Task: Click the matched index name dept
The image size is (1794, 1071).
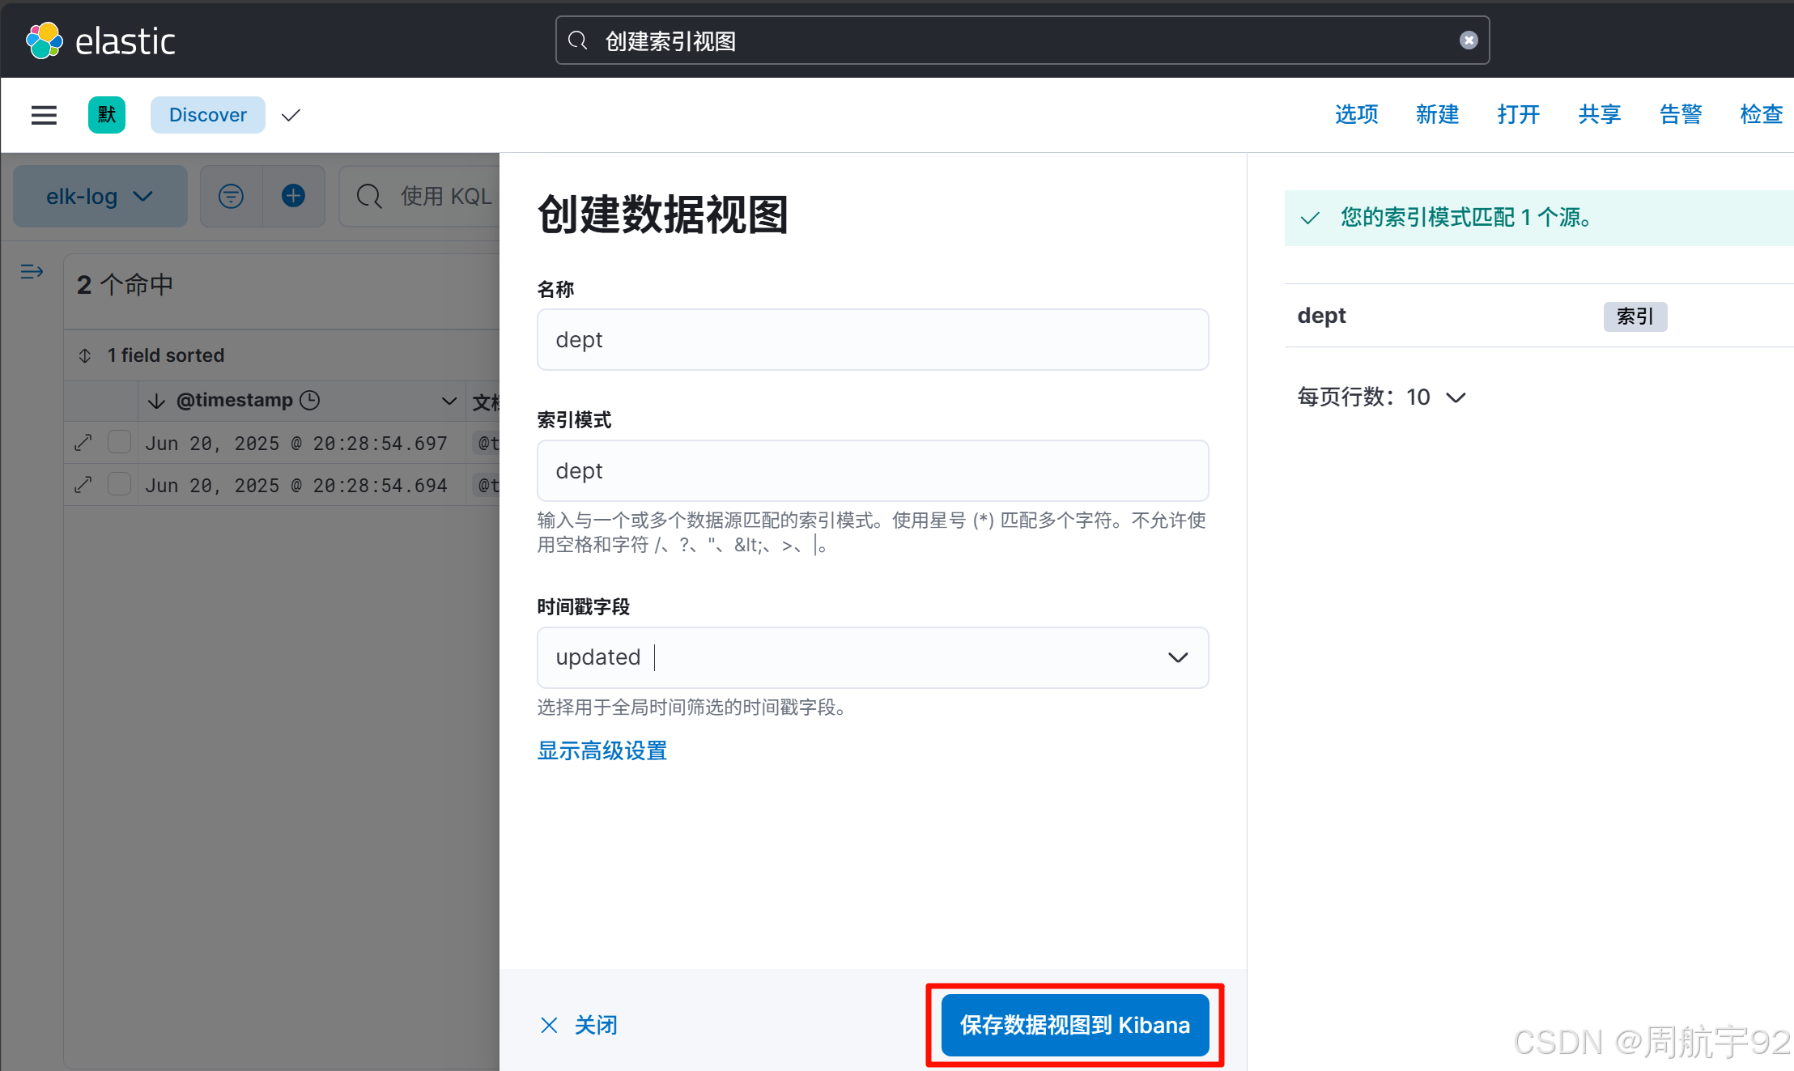Action: pyautogui.click(x=1321, y=316)
